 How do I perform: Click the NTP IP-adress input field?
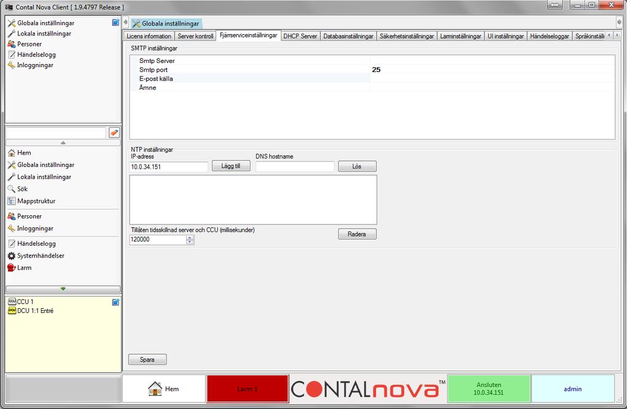pos(169,166)
